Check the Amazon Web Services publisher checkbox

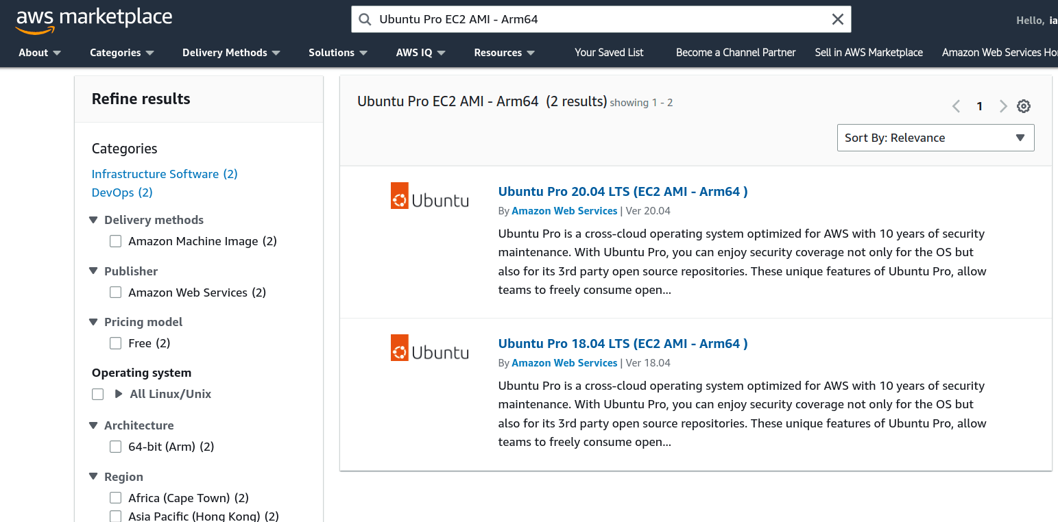click(x=116, y=293)
